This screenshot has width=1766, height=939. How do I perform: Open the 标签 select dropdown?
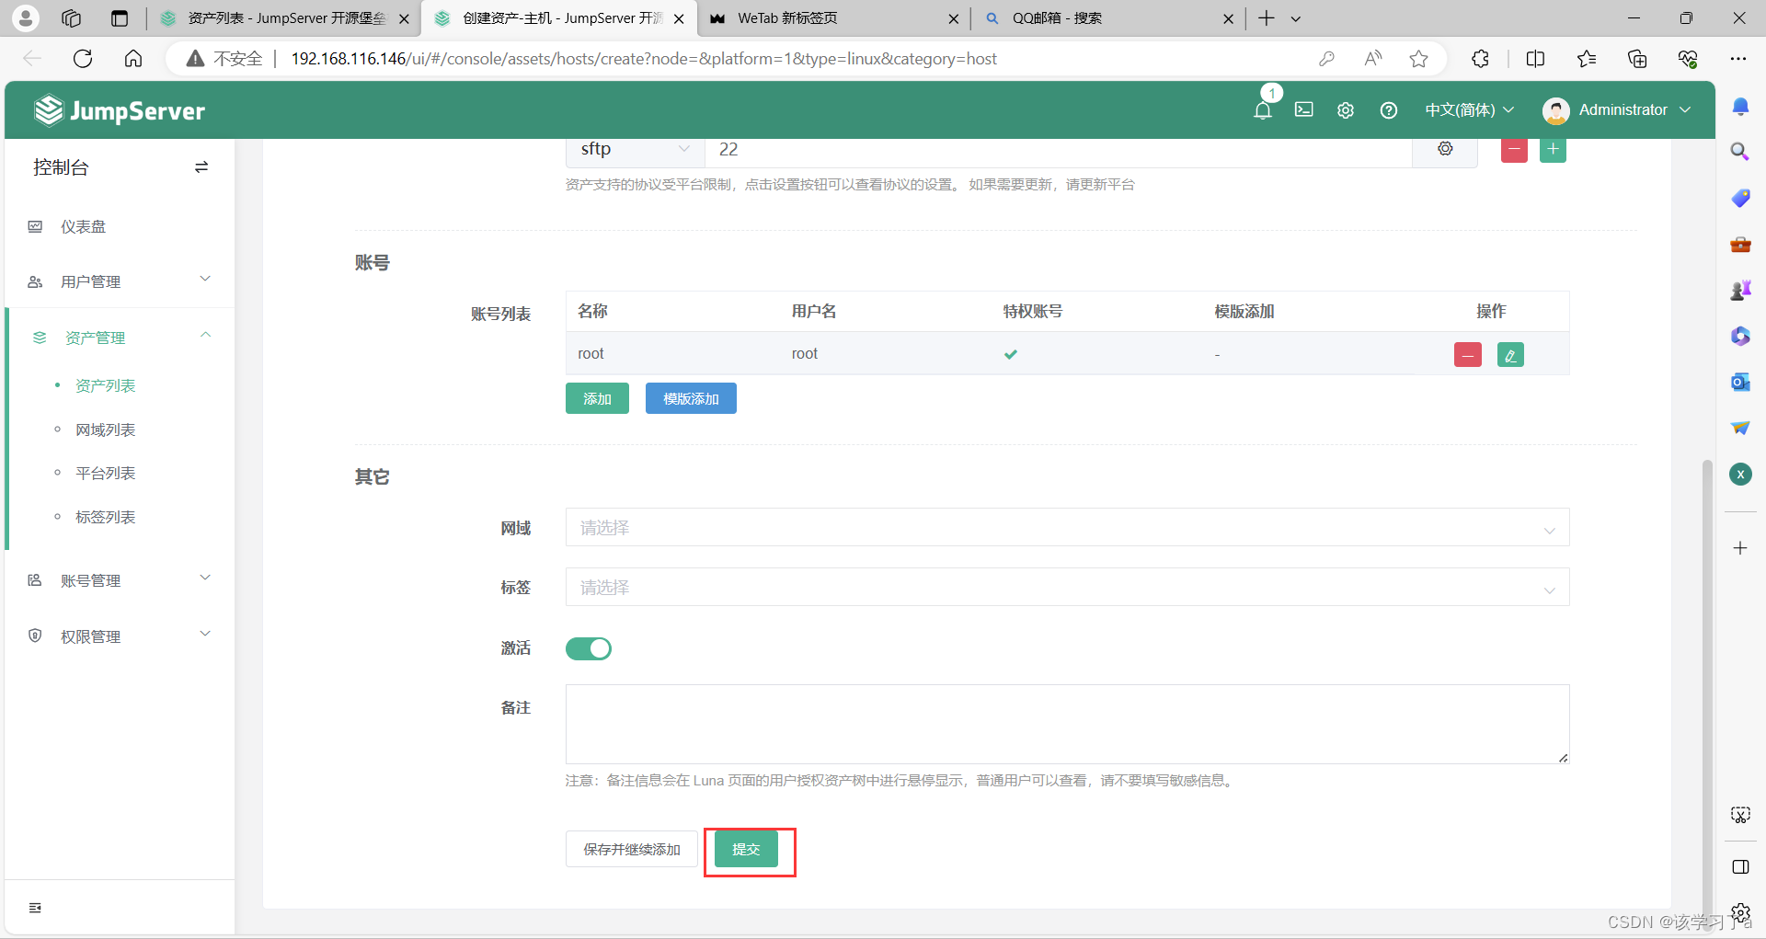point(1067,587)
